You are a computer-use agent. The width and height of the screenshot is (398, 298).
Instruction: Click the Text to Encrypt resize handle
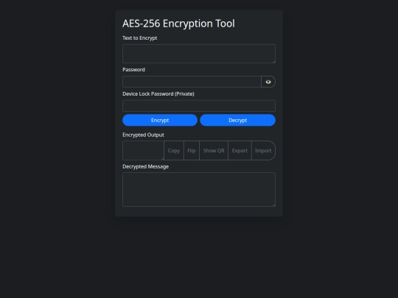[274, 62]
